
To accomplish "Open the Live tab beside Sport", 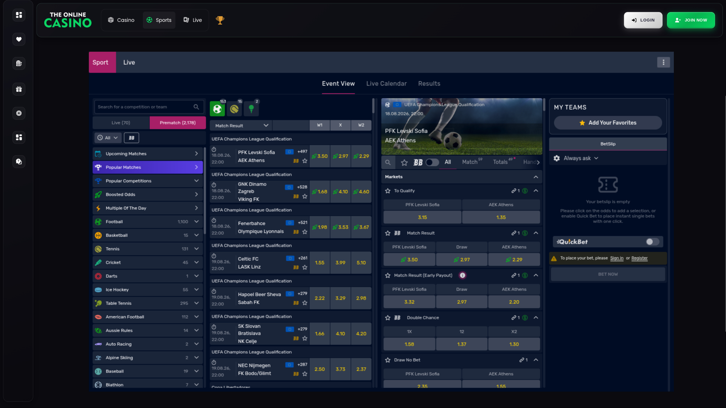I will point(129,62).
